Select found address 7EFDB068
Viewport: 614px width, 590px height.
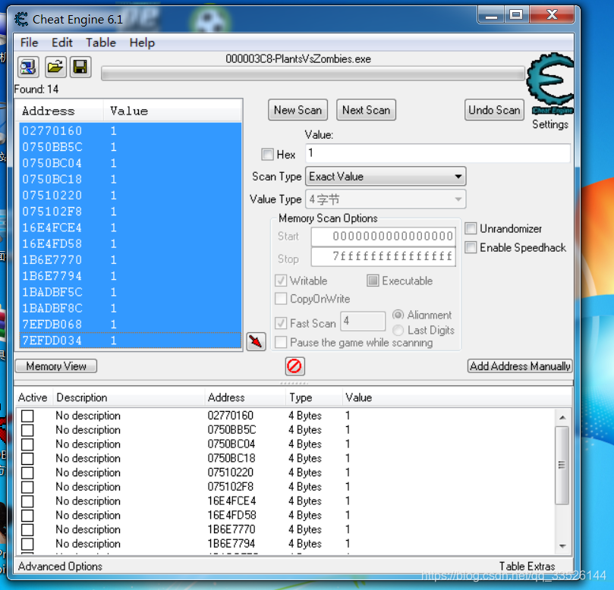[130, 324]
